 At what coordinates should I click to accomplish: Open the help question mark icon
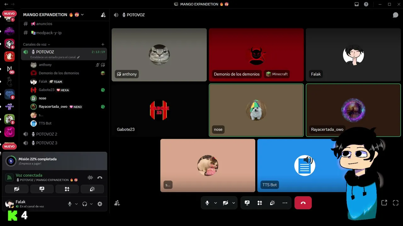(366, 4)
